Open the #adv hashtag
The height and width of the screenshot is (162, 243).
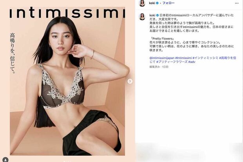point(192,62)
